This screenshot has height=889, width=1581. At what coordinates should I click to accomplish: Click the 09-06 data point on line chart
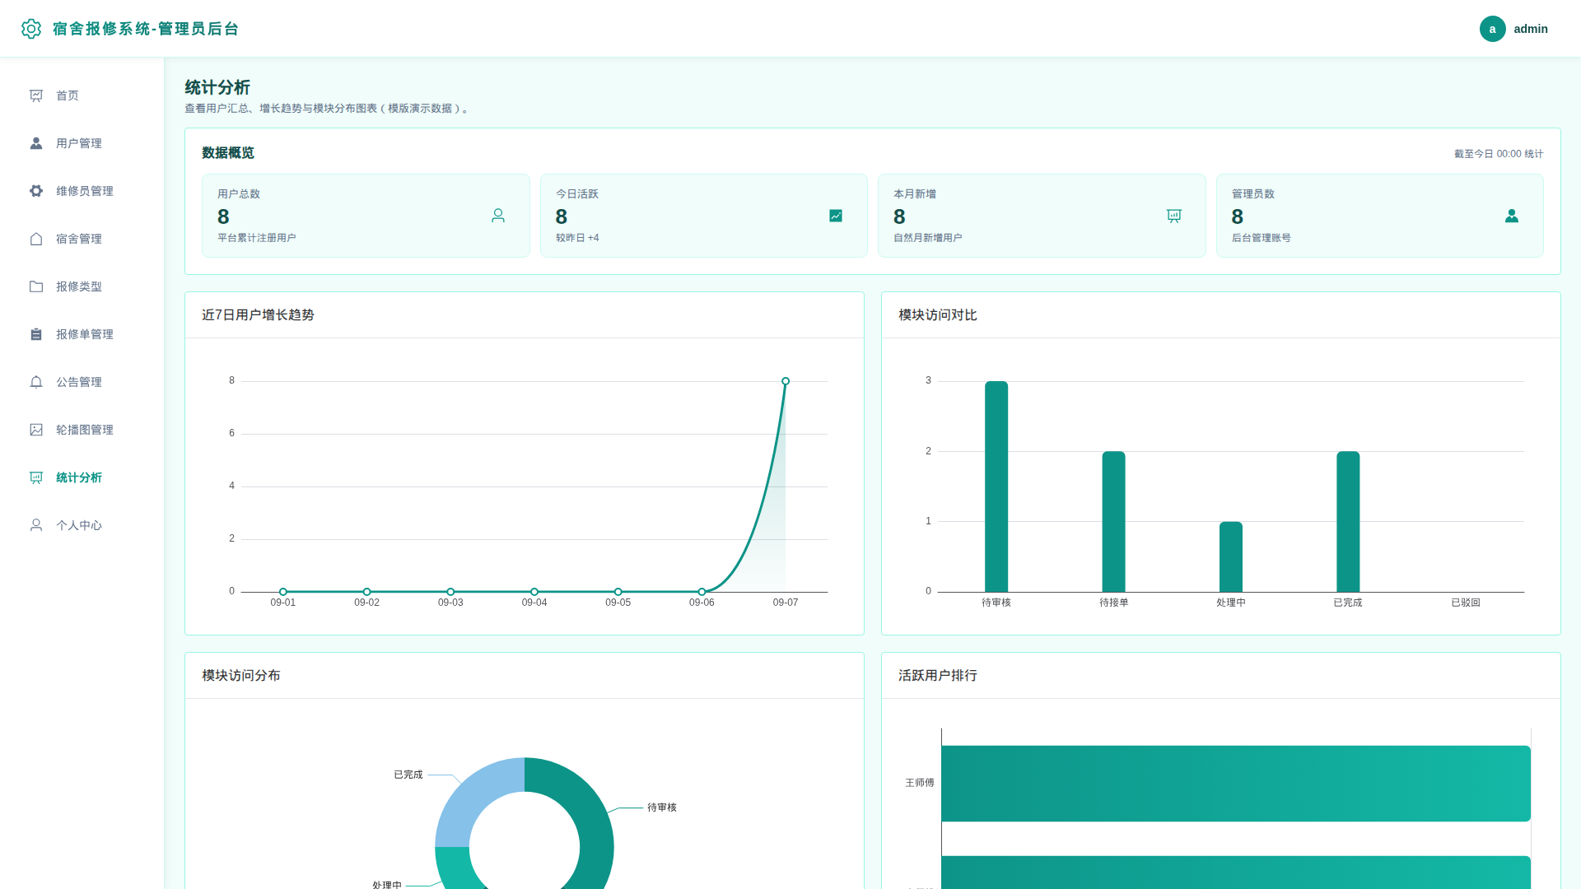[x=702, y=592]
